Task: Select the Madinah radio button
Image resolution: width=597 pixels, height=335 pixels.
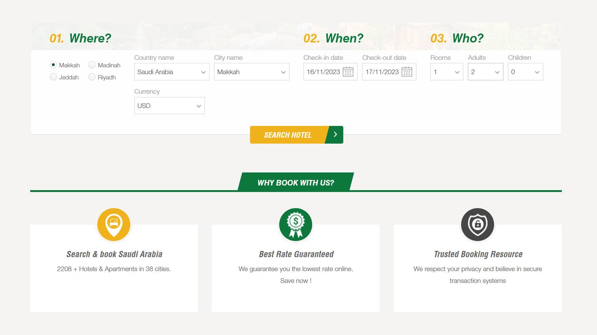Action: point(92,65)
